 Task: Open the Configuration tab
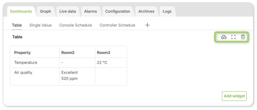118,12
